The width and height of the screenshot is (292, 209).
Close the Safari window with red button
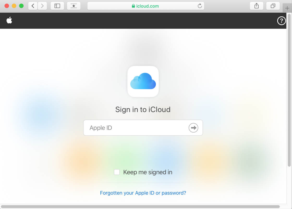[7, 6]
